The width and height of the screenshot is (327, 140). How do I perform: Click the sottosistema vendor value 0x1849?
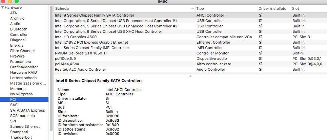coord(113,125)
